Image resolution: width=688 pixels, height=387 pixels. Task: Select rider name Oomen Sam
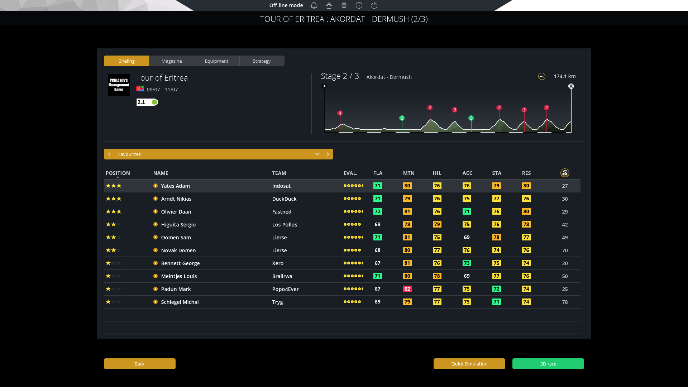pyautogui.click(x=176, y=237)
